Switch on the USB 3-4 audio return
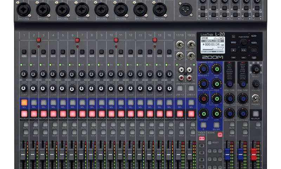 191,88
